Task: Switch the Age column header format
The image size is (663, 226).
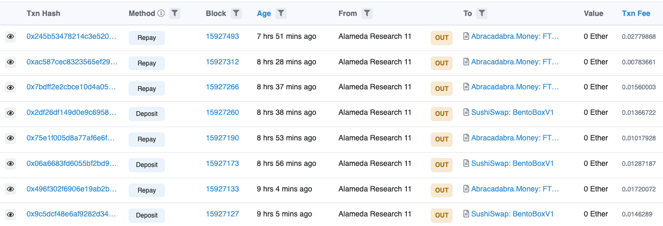Action: click(264, 13)
